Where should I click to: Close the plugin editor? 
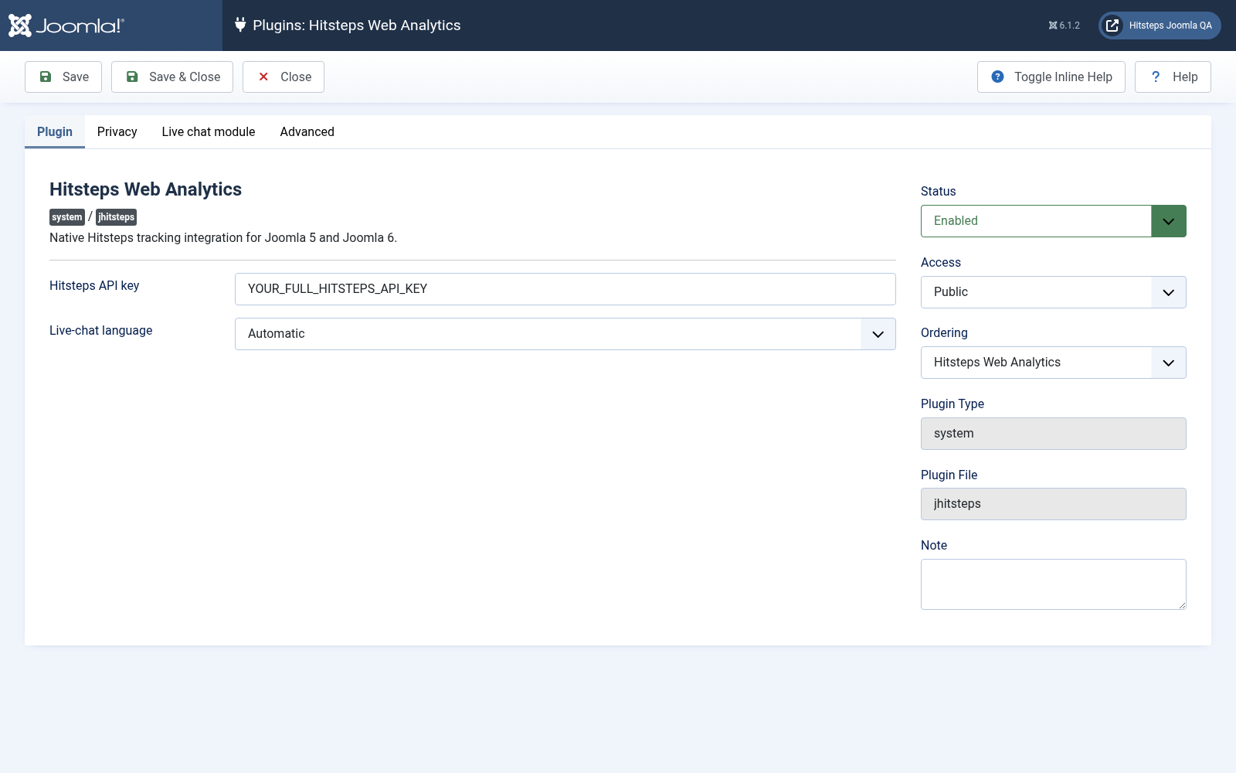tap(284, 77)
